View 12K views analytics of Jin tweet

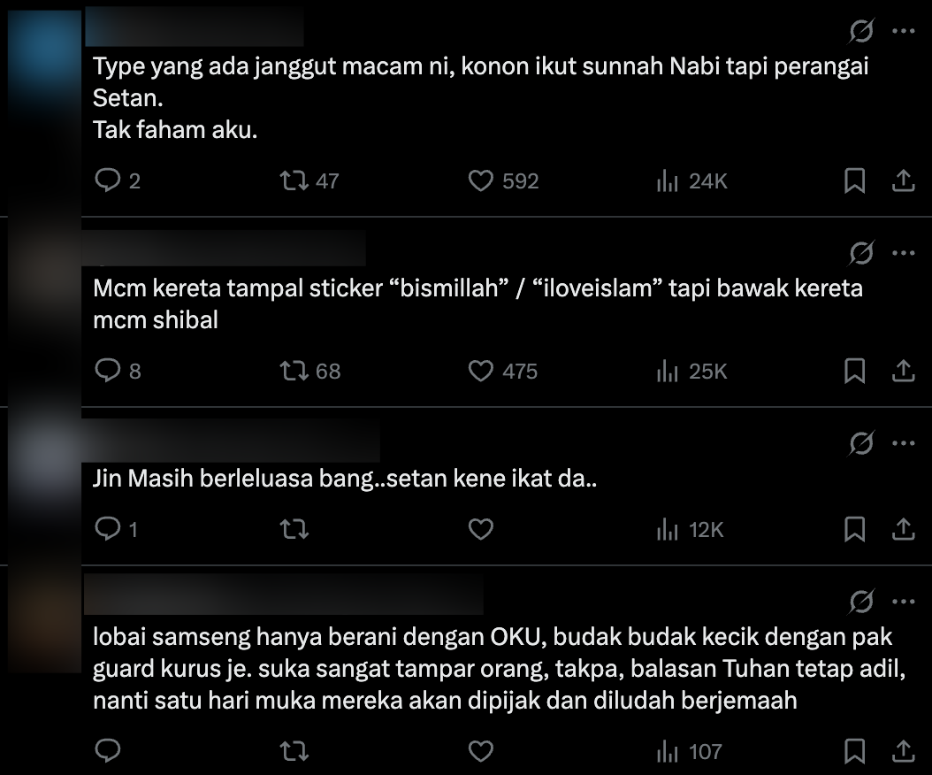click(x=691, y=530)
